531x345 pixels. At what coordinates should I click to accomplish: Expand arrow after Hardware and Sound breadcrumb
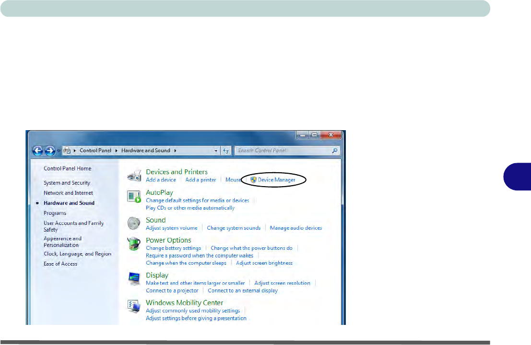coord(175,151)
